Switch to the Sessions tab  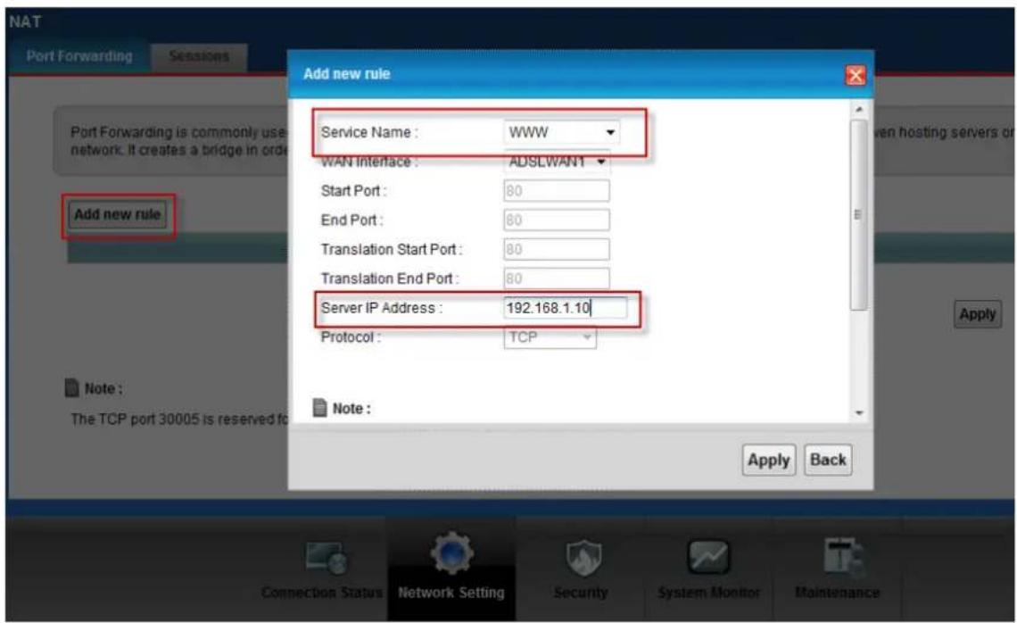199,57
